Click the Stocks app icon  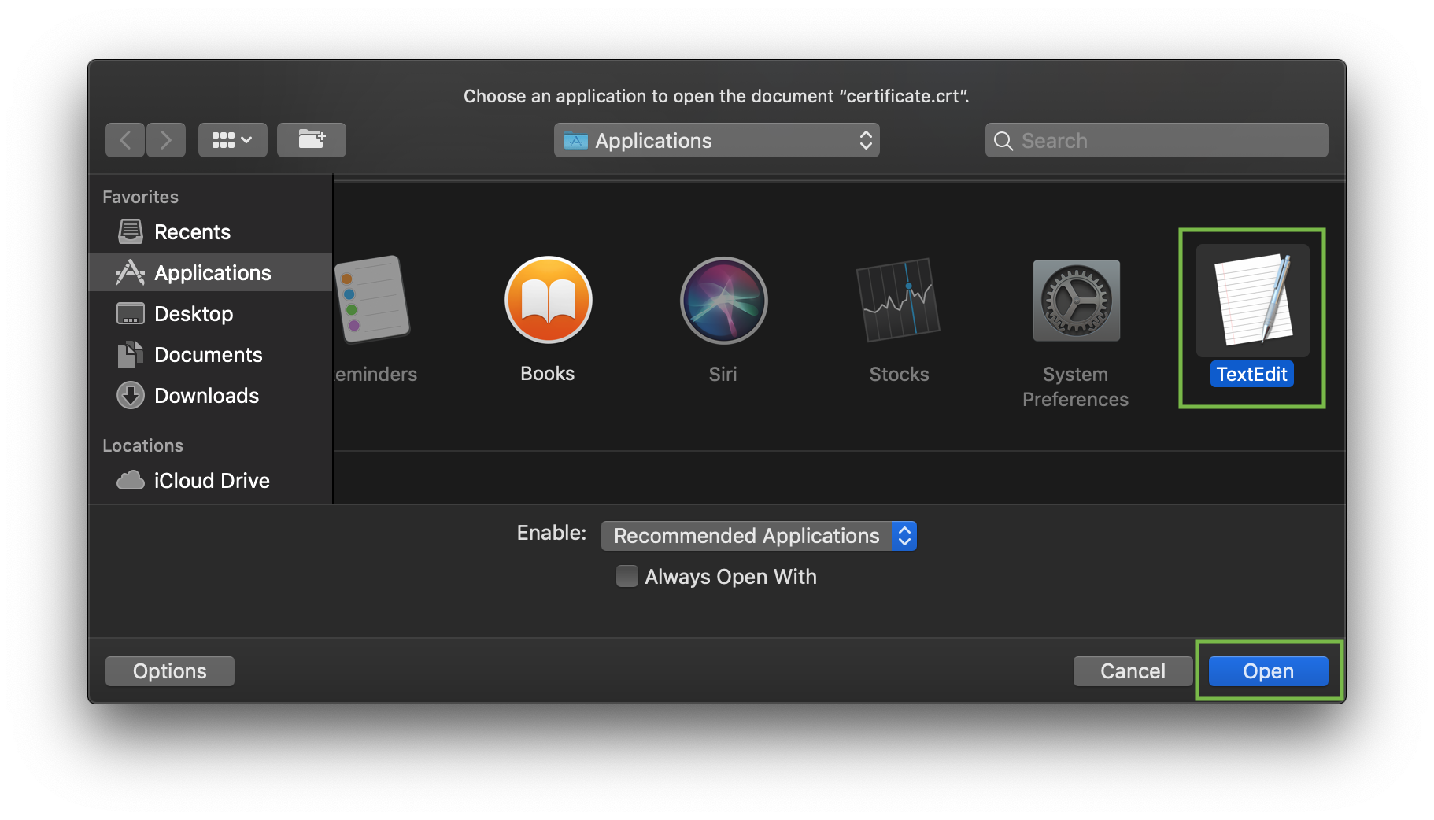(899, 301)
